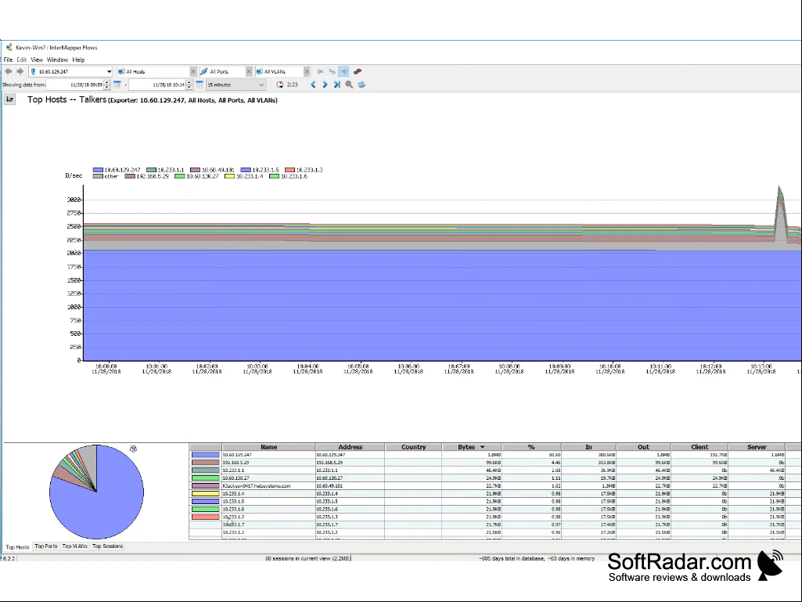Click the start time field 11/28/18 09:59
This screenshot has height=602, width=802.
(74, 85)
